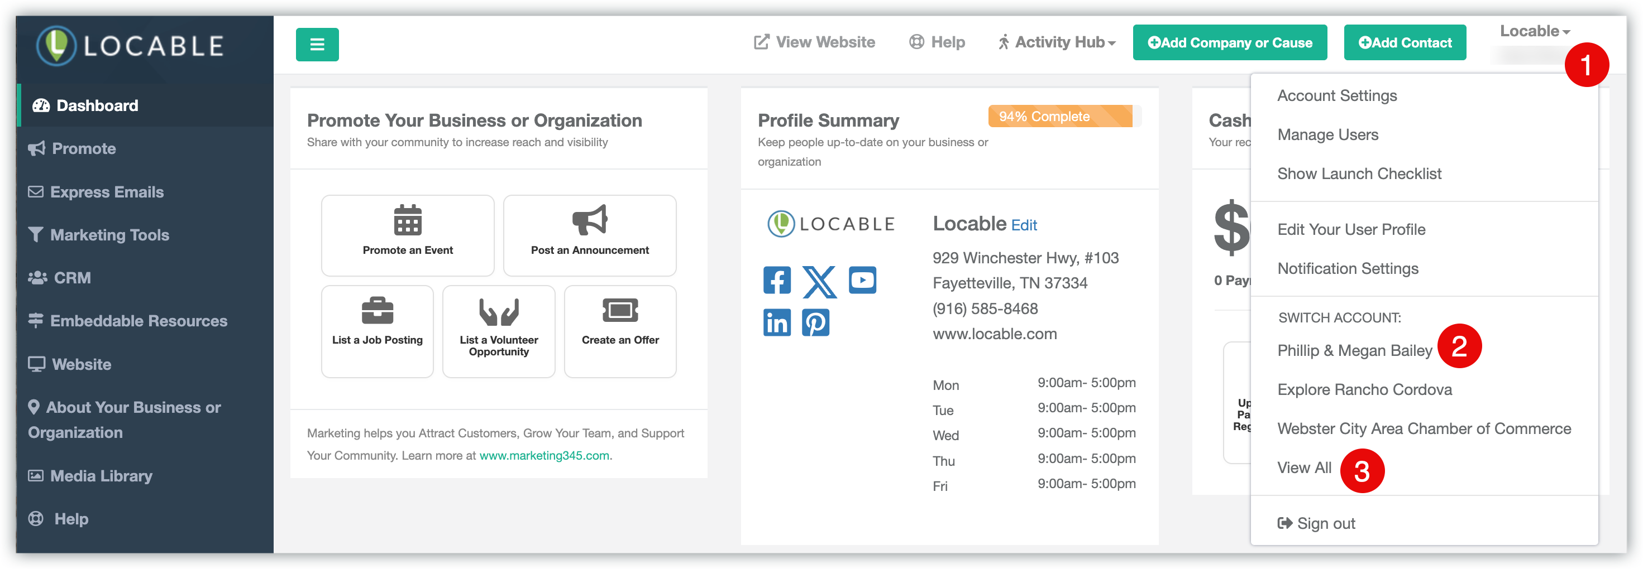Click the Promote megaphone sidebar icon

(36, 148)
